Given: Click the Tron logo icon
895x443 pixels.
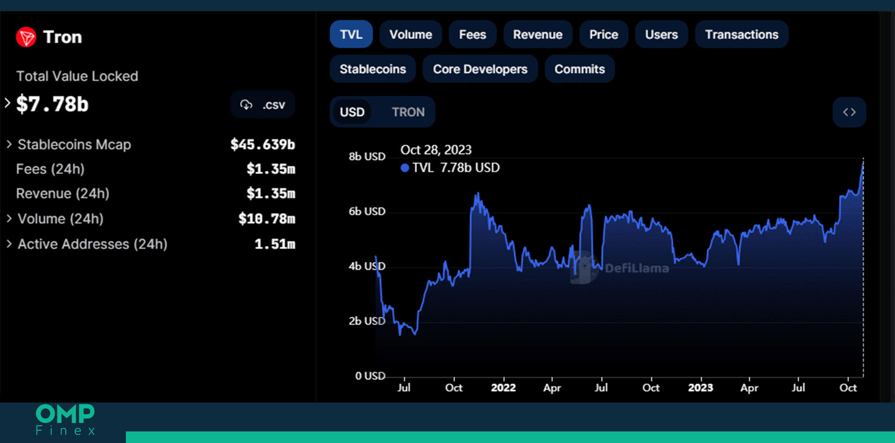Looking at the screenshot, I should point(26,37).
